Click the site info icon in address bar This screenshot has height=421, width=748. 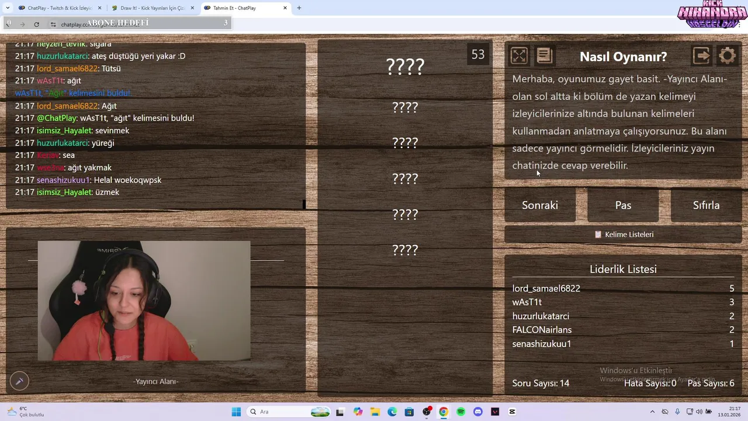(x=53, y=24)
